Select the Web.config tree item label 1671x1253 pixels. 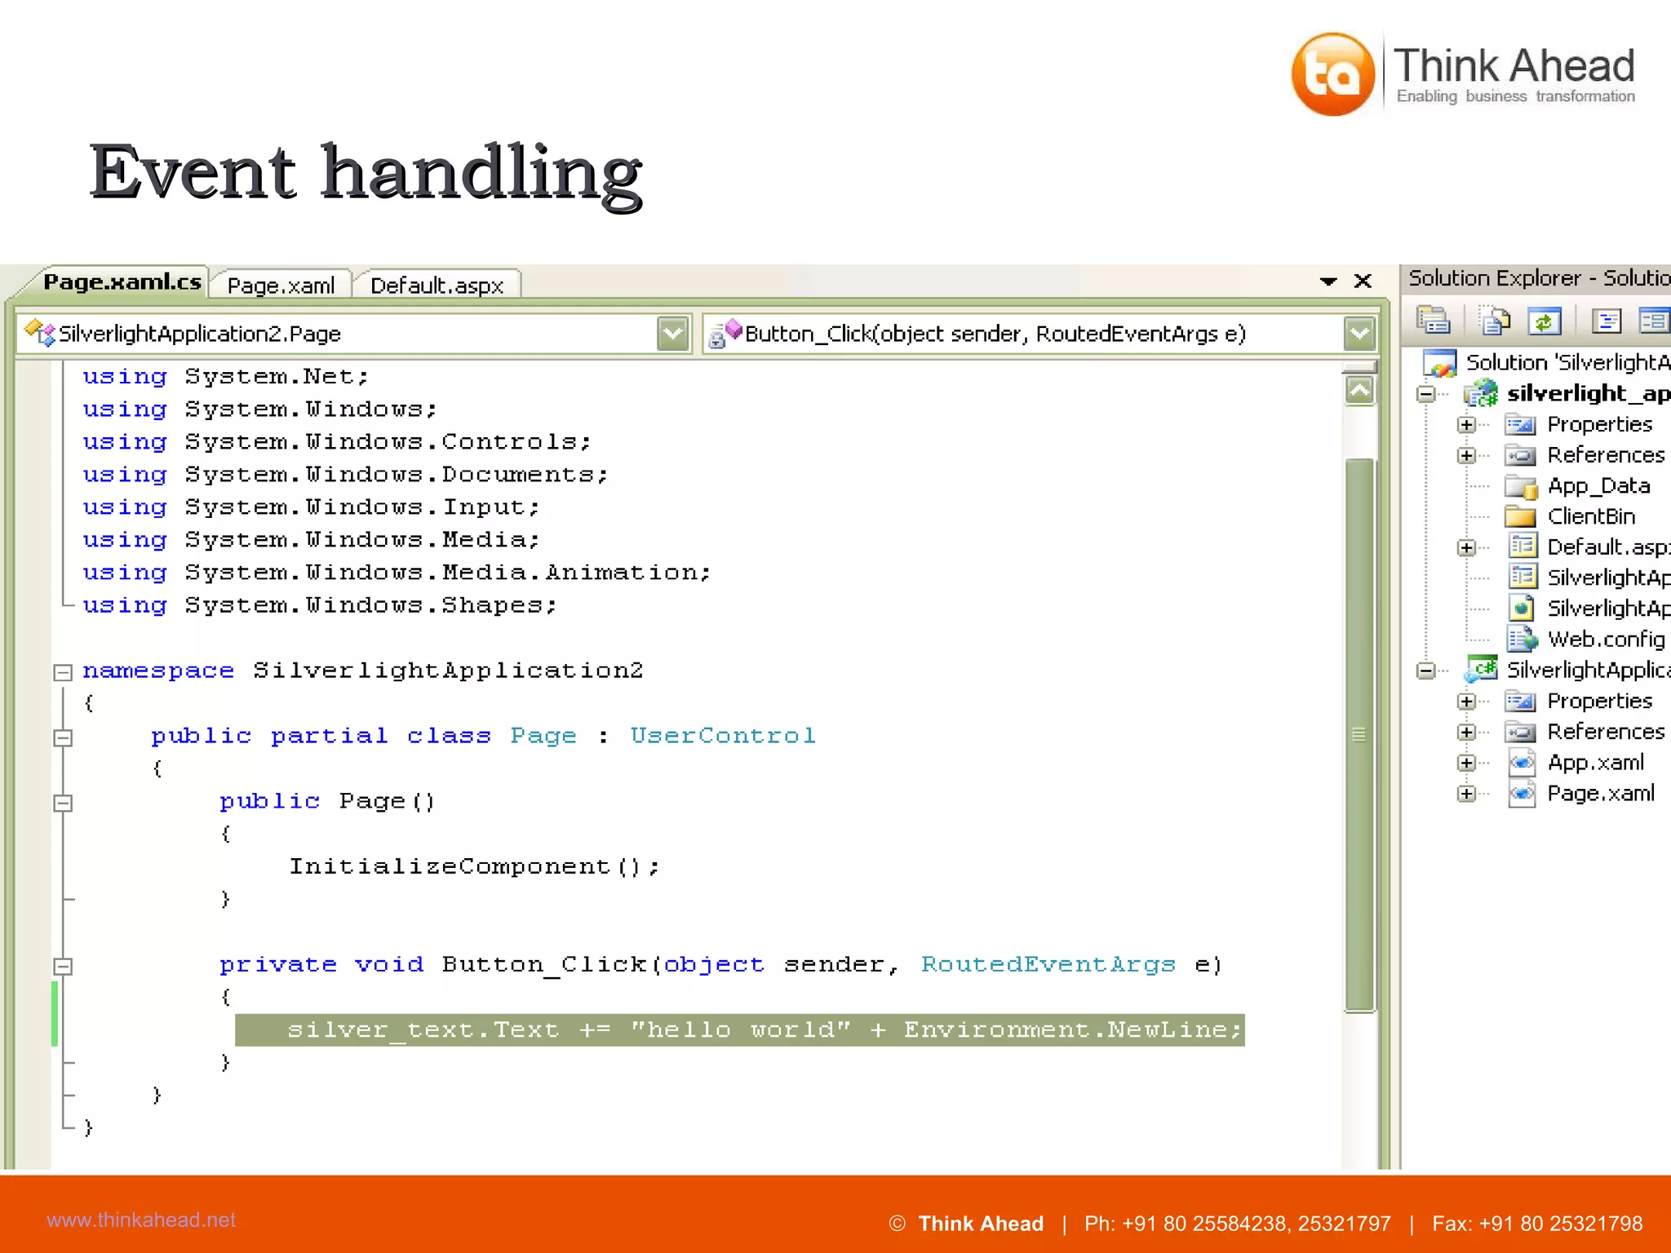click(x=1607, y=639)
